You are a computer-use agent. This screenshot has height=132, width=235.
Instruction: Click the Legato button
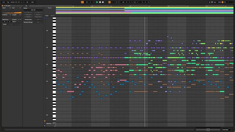28,17
